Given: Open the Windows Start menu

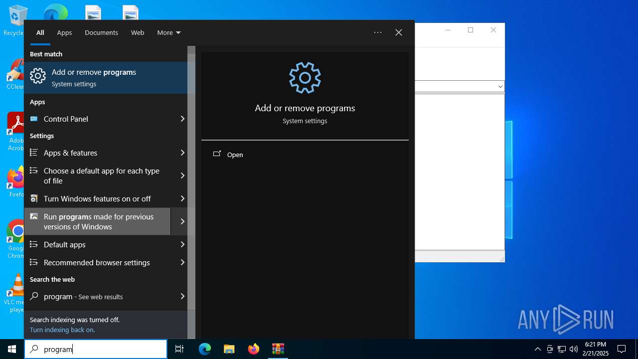Looking at the screenshot, I should coord(12,349).
